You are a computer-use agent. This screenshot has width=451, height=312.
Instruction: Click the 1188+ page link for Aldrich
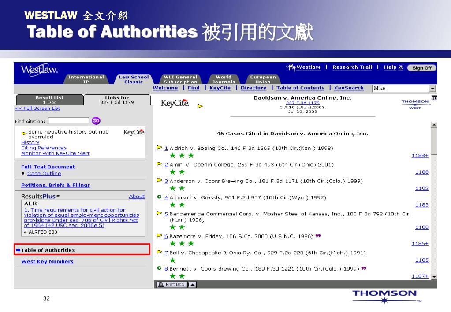tap(420, 156)
